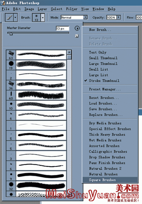Select Large Thumbnail view option
The height and width of the screenshot is (204, 142).
(110, 64)
